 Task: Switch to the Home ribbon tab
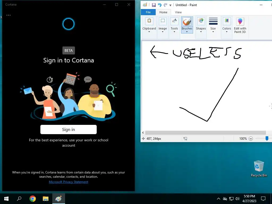pyautogui.click(x=163, y=12)
